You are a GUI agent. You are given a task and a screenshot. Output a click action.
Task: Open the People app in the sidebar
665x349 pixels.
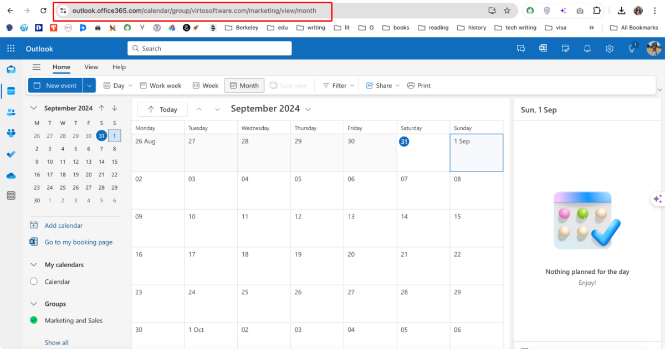point(11,112)
